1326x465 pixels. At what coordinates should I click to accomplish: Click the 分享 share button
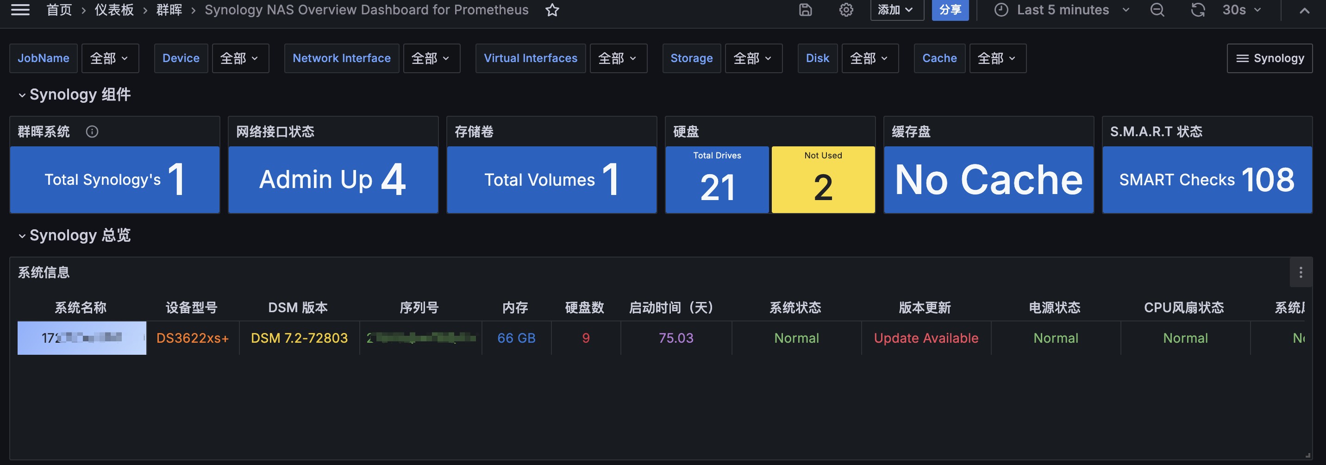coord(950,10)
